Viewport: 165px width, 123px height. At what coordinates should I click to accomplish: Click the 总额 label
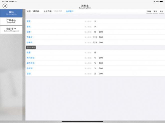click(x=29, y=74)
